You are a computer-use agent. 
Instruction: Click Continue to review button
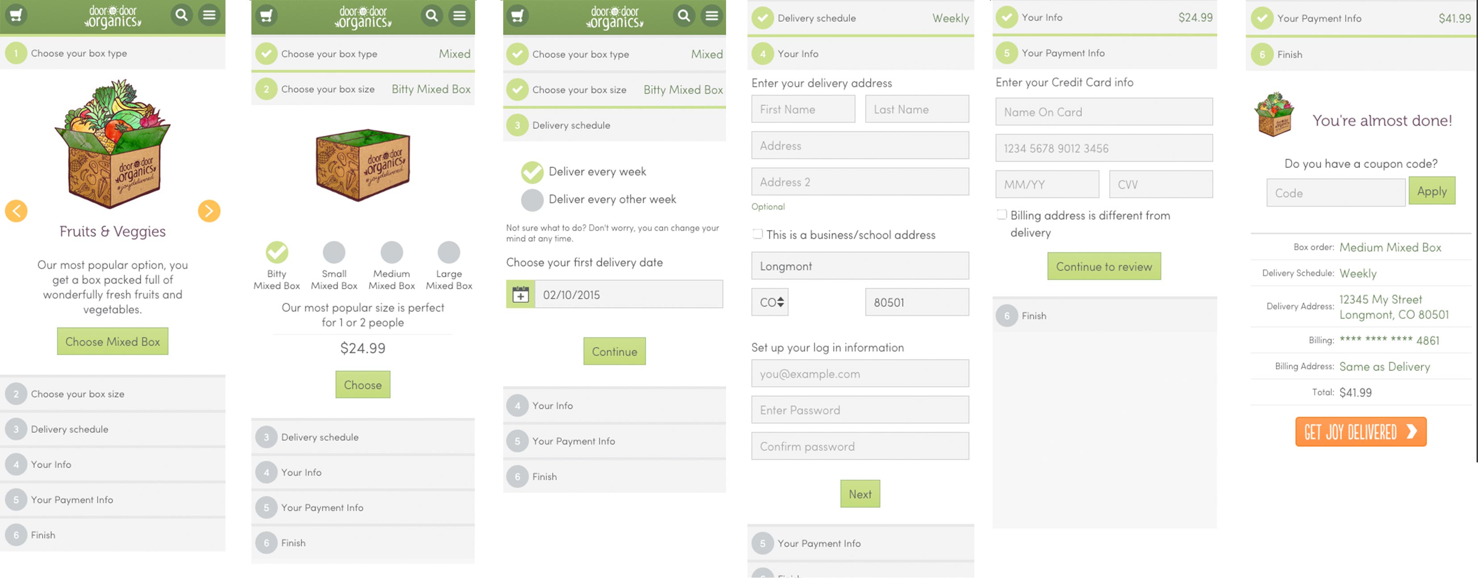click(1104, 266)
